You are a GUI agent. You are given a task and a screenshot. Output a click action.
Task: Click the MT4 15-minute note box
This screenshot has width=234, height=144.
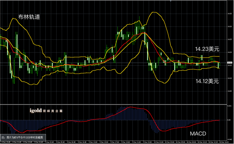[23, 137]
